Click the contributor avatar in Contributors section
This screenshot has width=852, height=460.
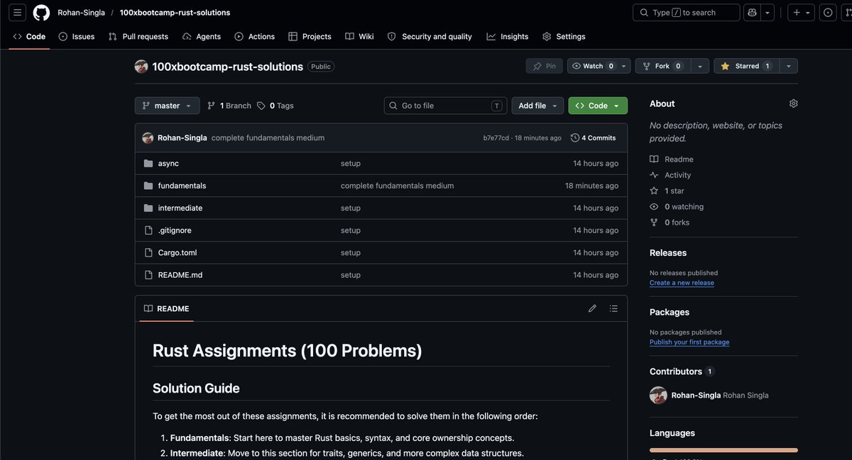(658, 396)
